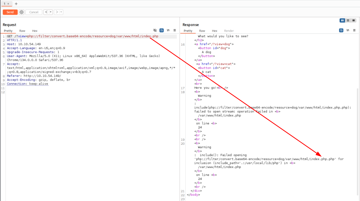Toggle \n newline display in Response panel
This screenshot has width=360, height=201.
(348, 30)
